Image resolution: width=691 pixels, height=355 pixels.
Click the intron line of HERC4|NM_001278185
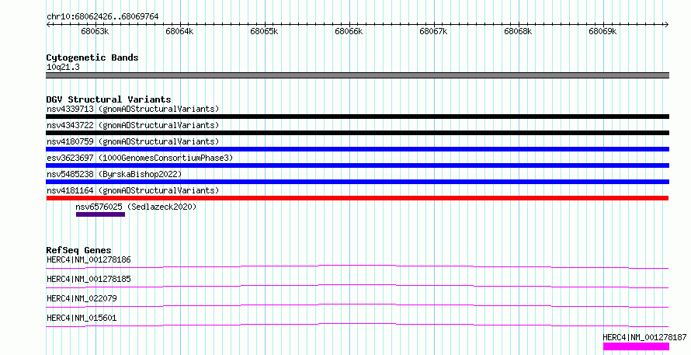click(x=357, y=286)
